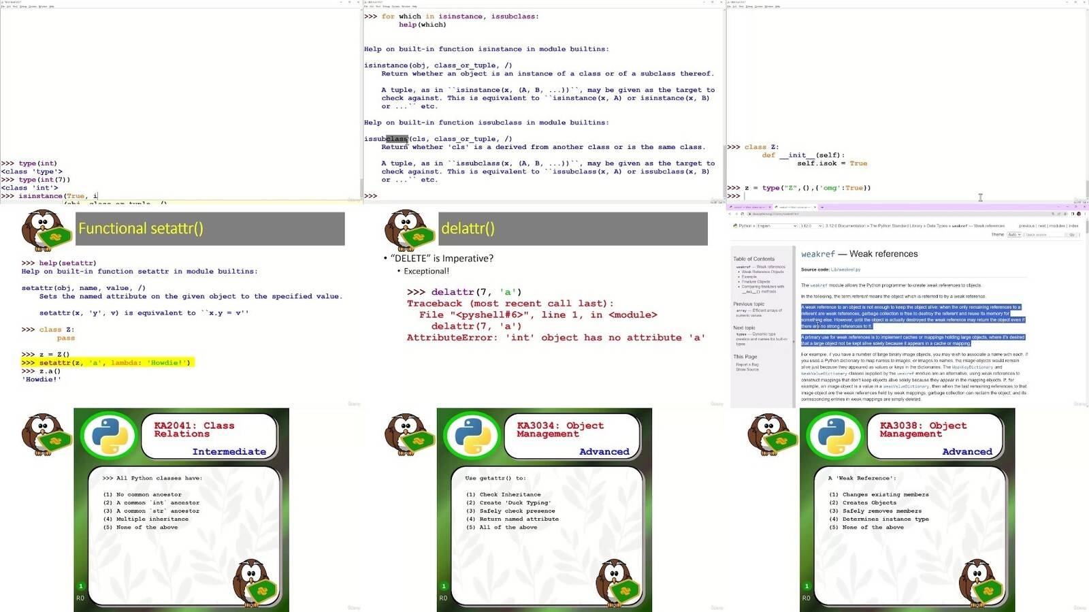Open the docs language dropdown
Viewport: 1089px width, 612px height.
click(x=777, y=225)
